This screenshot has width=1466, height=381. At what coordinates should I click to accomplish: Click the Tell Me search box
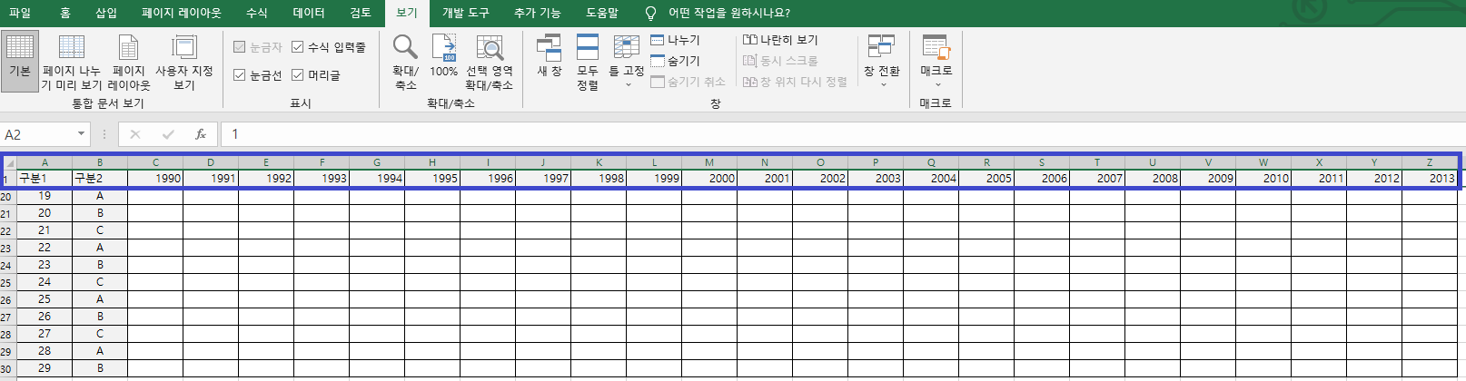tap(729, 13)
